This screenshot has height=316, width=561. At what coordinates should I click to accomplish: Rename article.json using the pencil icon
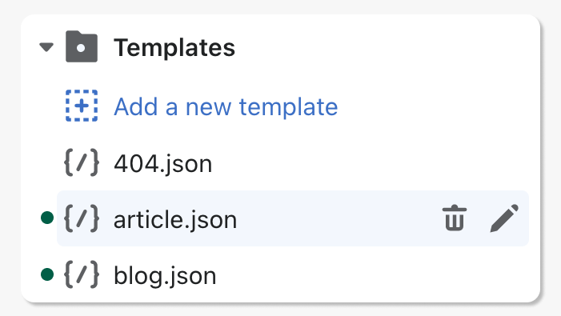504,218
